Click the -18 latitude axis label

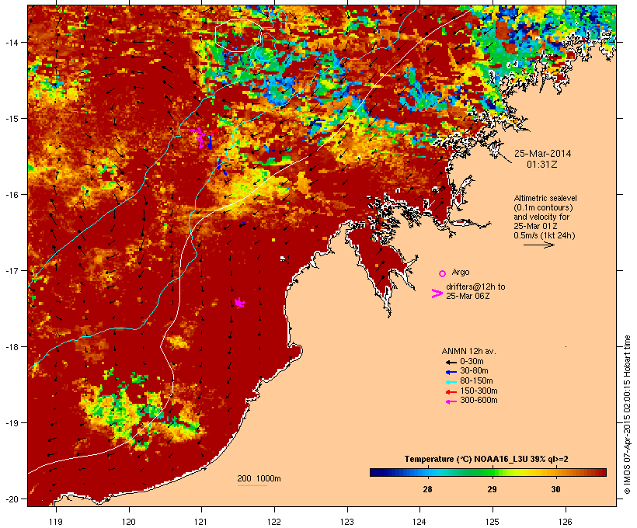coord(11,347)
